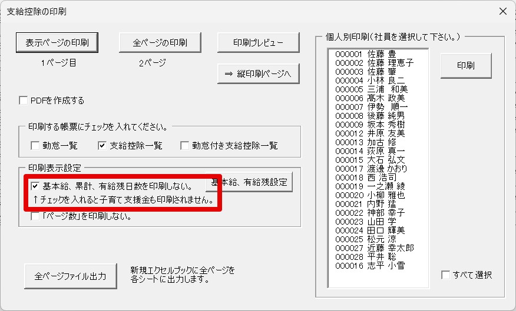Check the 勤怠付き支給控除一覧 option
The width and height of the screenshot is (516, 311).
pyautogui.click(x=185, y=145)
